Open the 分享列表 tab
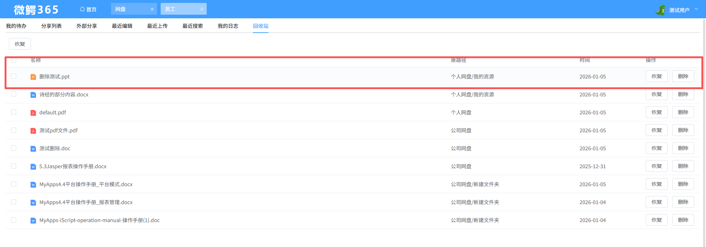 click(51, 26)
